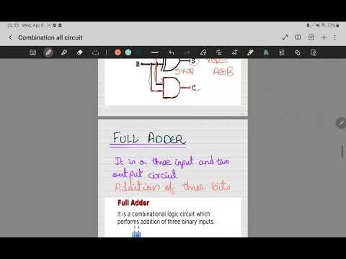Image resolution: width=346 pixels, height=259 pixels.
Task: Toggle the canvas lock icon
Action: click(314, 53)
